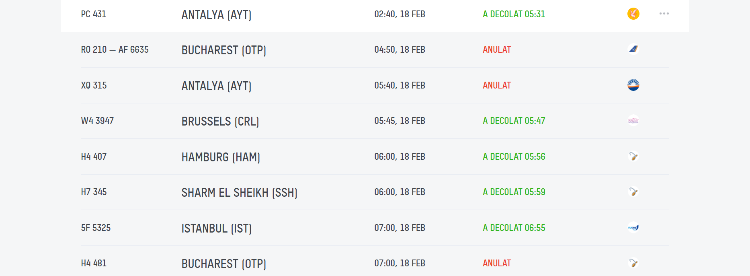
Task: Click flight number RO 210 — AF 6635
Action: [115, 49]
